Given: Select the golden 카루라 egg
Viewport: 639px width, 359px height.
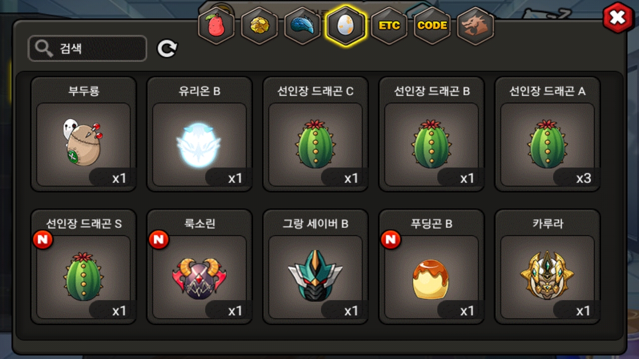Looking at the screenshot, I should pyautogui.click(x=548, y=267).
